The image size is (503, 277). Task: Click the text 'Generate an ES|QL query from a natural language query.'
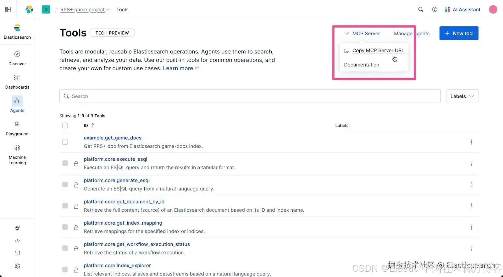point(149,189)
